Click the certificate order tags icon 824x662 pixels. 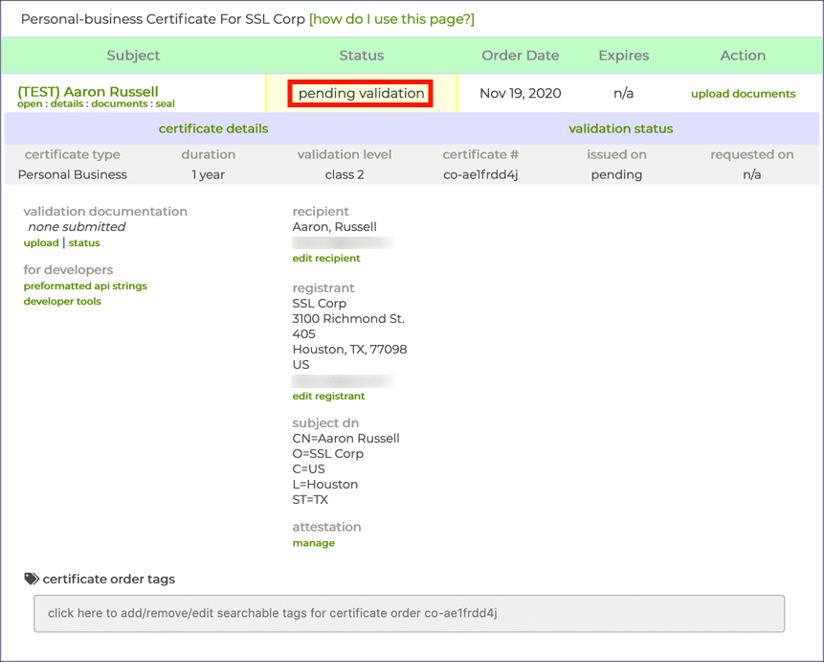pos(32,579)
